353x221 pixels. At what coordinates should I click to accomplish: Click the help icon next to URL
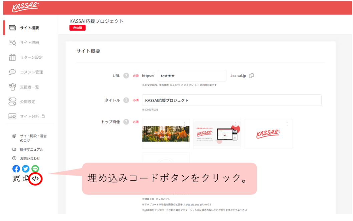click(x=126, y=75)
